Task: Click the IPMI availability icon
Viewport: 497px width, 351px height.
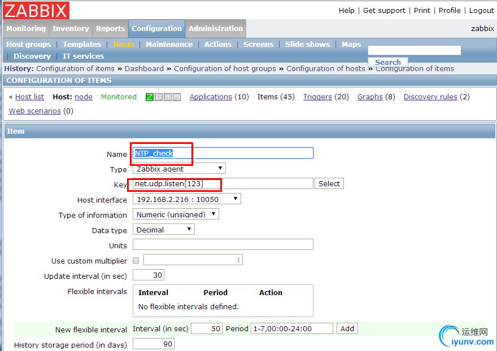Action: [177, 97]
